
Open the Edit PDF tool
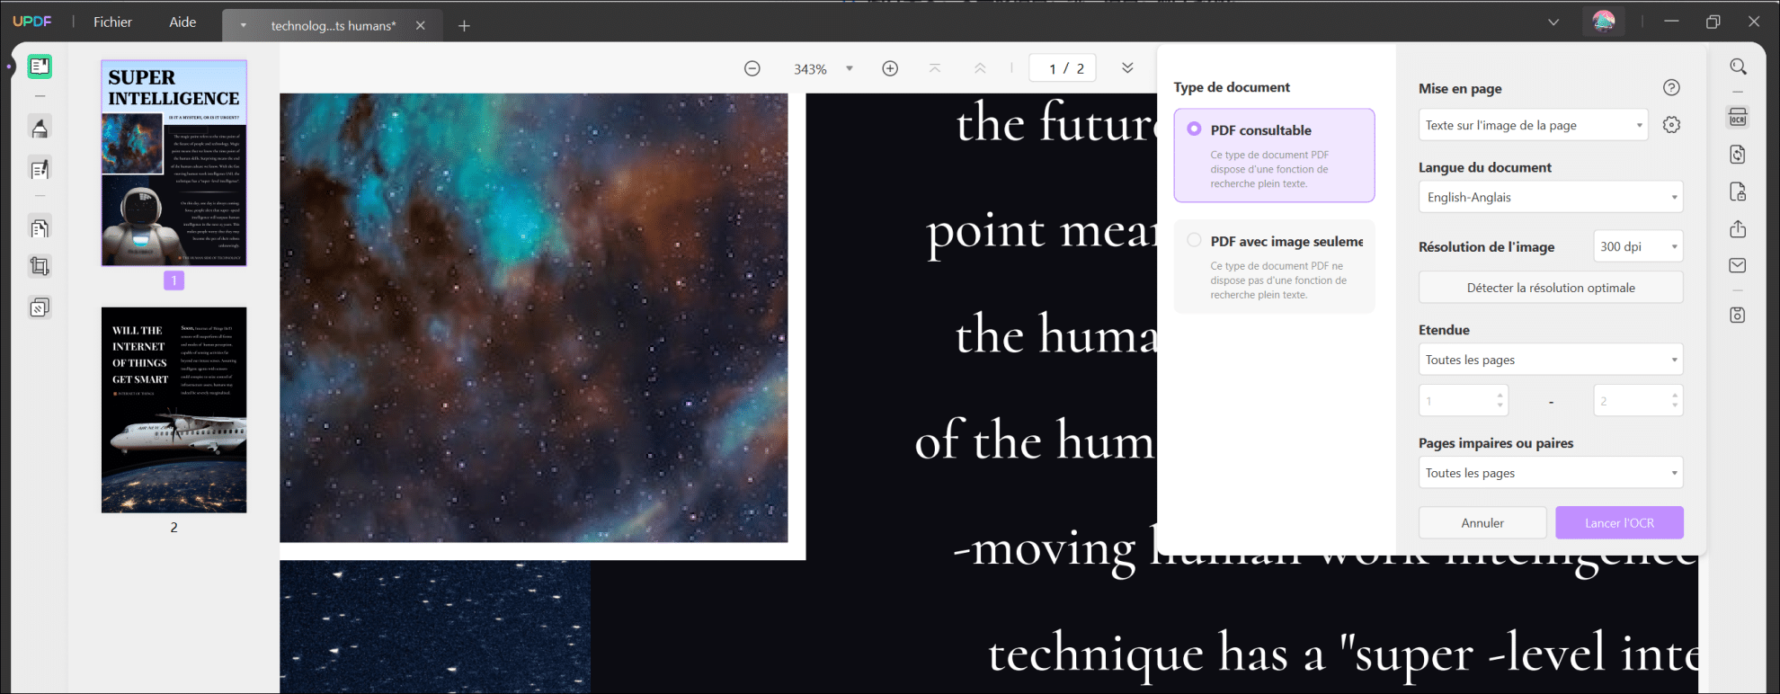pyautogui.click(x=40, y=169)
